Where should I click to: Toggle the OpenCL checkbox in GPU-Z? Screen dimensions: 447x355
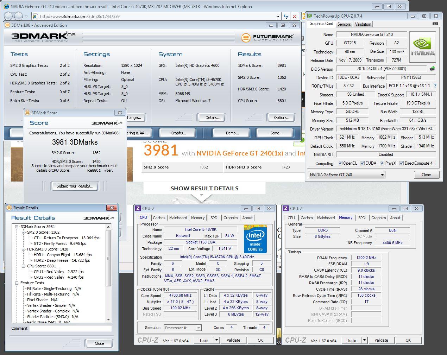340,163
